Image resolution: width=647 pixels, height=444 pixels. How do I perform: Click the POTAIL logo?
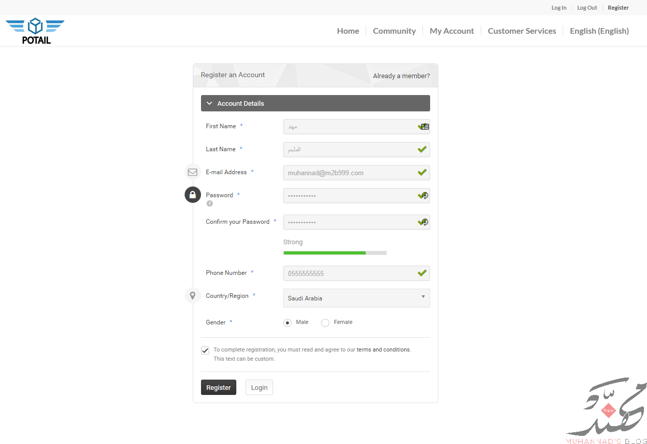point(35,31)
